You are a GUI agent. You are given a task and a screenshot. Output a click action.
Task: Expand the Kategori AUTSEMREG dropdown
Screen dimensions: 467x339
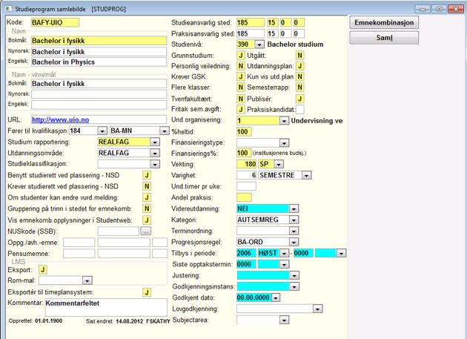tap(294, 220)
